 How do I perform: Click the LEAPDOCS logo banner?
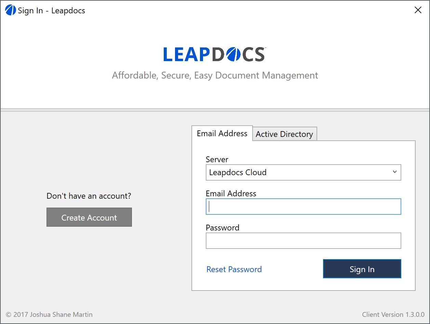(x=214, y=54)
